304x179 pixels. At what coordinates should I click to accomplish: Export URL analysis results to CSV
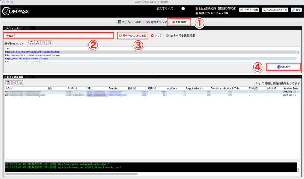point(8,82)
